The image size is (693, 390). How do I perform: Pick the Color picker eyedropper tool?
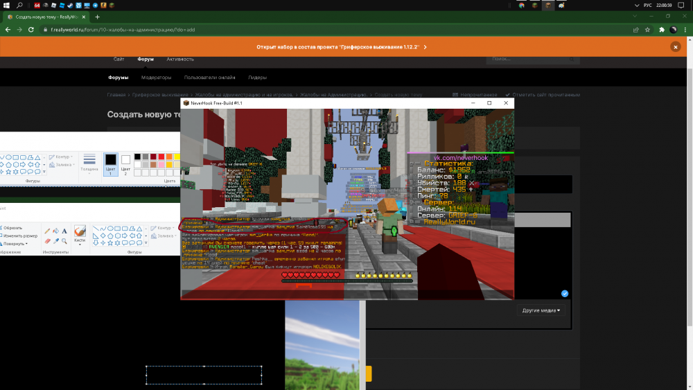coord(55,240)
